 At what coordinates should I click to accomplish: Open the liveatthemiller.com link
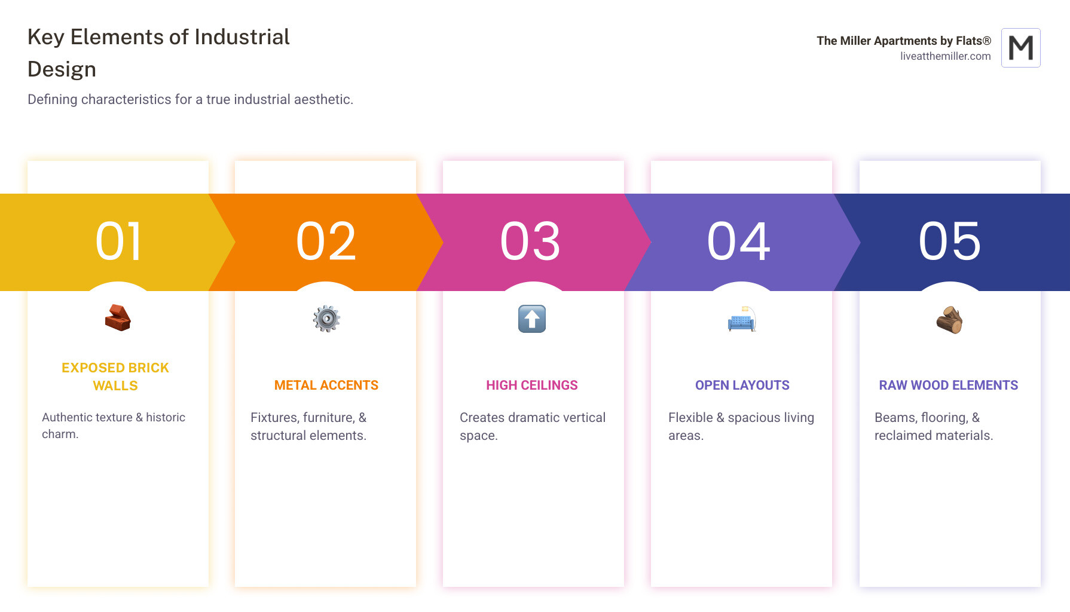[945, 56]
